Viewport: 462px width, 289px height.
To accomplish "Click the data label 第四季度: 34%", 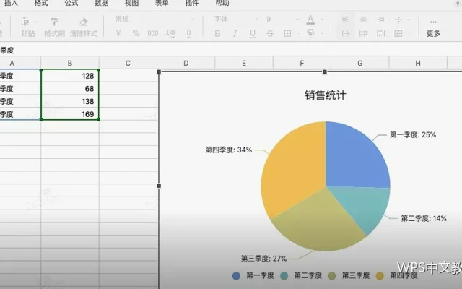I will click(x=229, y=150).
